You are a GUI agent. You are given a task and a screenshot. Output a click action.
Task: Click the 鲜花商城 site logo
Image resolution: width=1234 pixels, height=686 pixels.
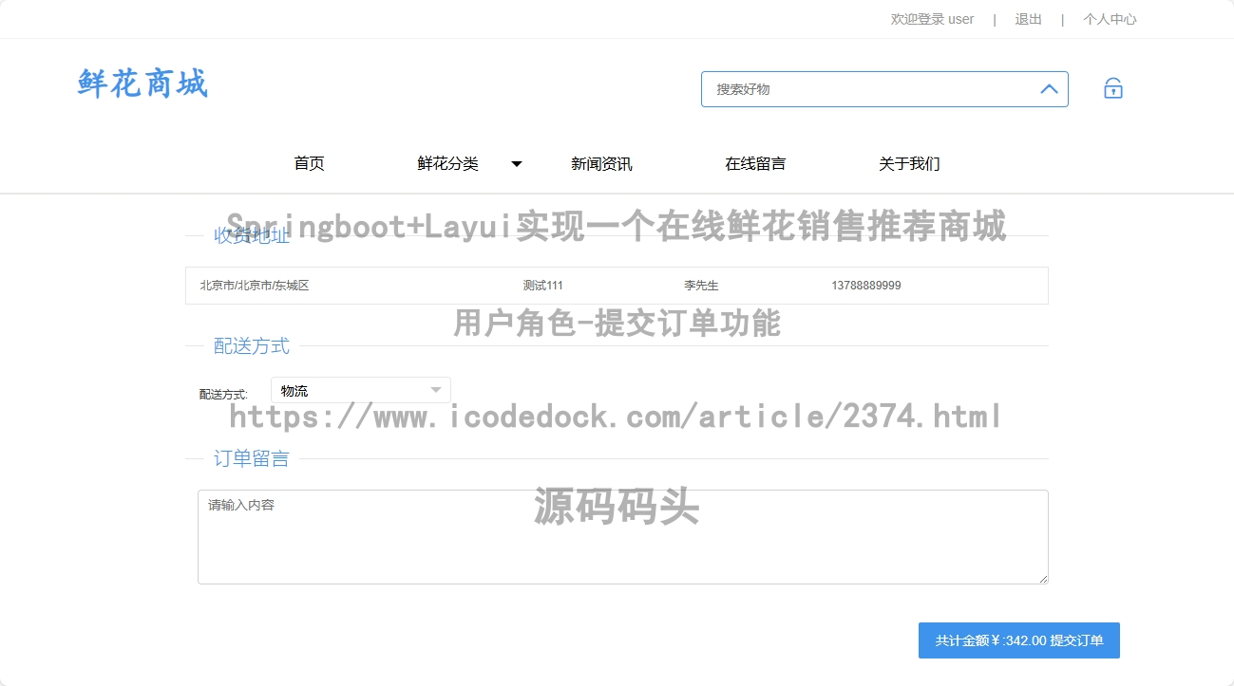142,83
